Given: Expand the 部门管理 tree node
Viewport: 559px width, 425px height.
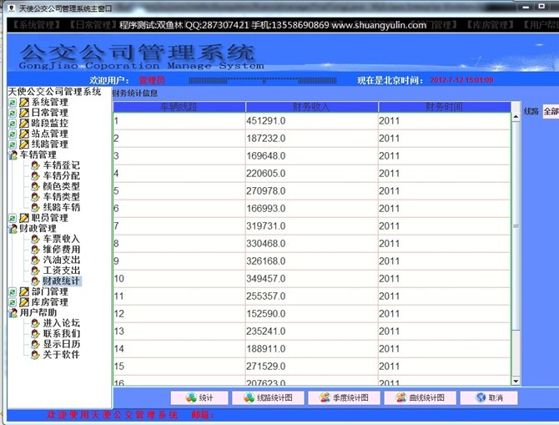Looking at the screenshot, I should tap(13, 291).
